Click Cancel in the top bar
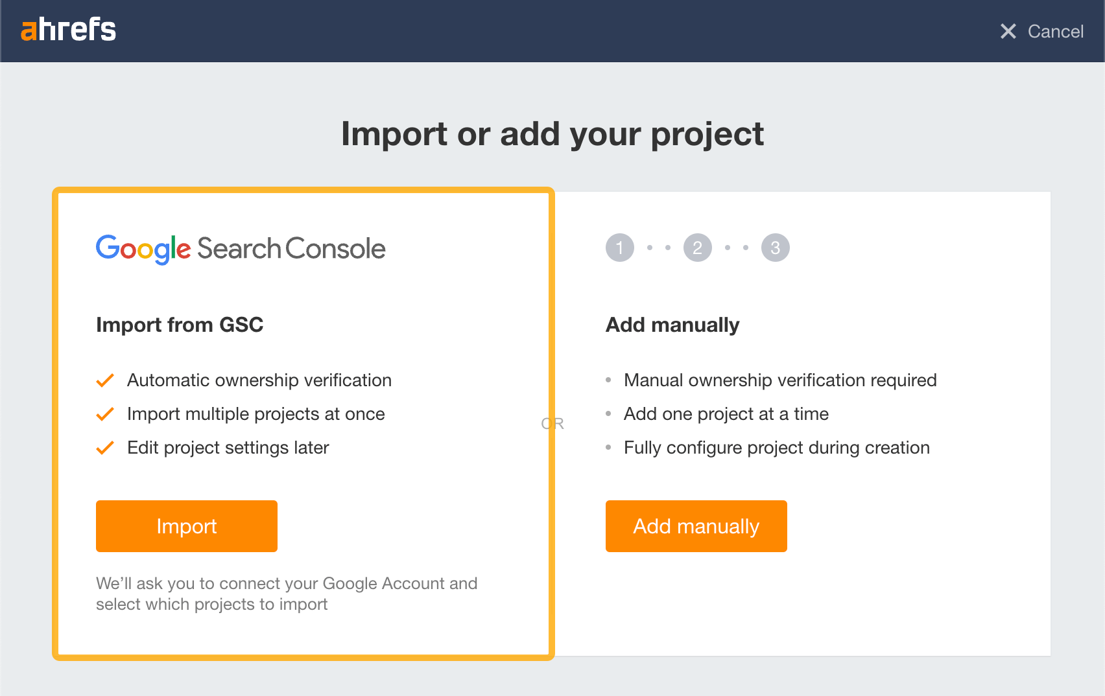The width and height of the screenshot is (1105, 696). click(1055, 31)
